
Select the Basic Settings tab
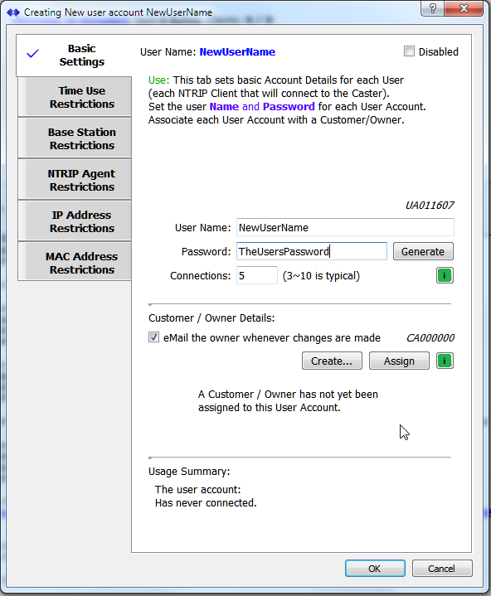click(x=74, y=55)
